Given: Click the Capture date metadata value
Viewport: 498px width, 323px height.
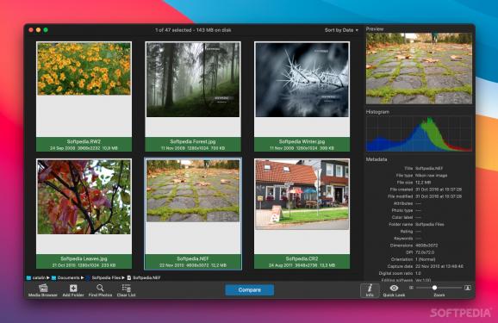Looking at the screenshot, I should coord(439,266).
